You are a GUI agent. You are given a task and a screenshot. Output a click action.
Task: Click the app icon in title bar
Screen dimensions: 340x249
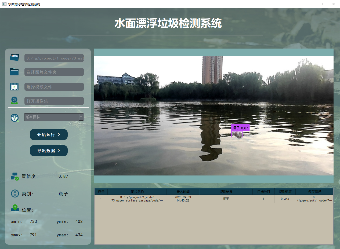pyautogui.click(x=4, y=4)
